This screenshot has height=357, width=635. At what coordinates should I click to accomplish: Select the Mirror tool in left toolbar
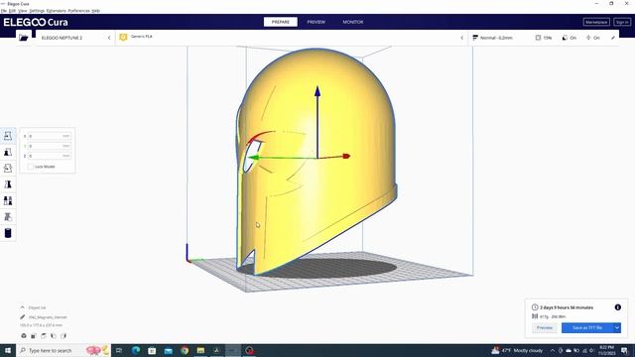tap(8, 184)
